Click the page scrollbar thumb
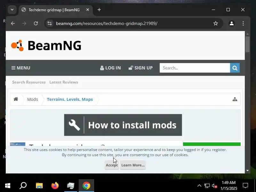This screenshot has height=192, width=256. pos(247,44)
